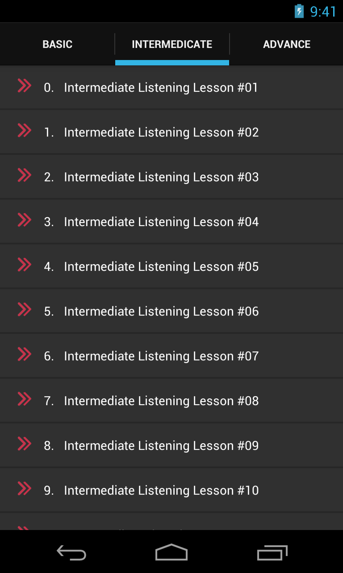Open Intermediate Listening Lesson #06
This screenshot has width=343, height=573.
tap(171, 311)
